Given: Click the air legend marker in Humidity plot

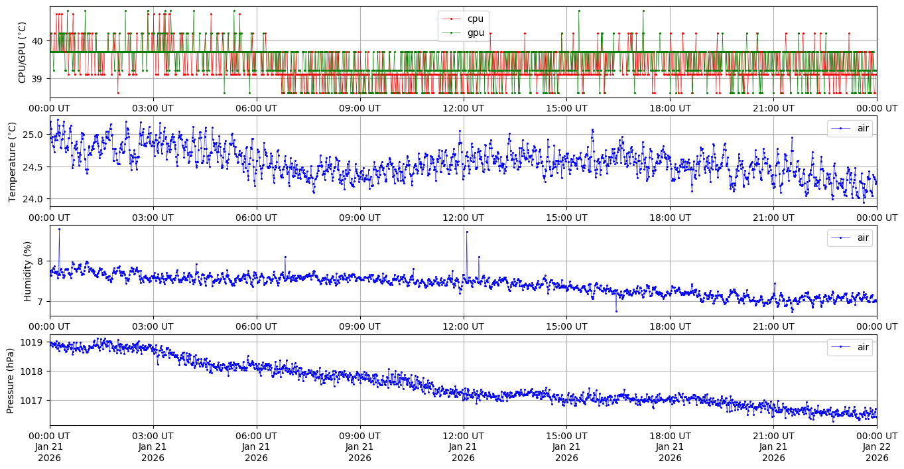Looking at the screenshot, I should point(840,237).
